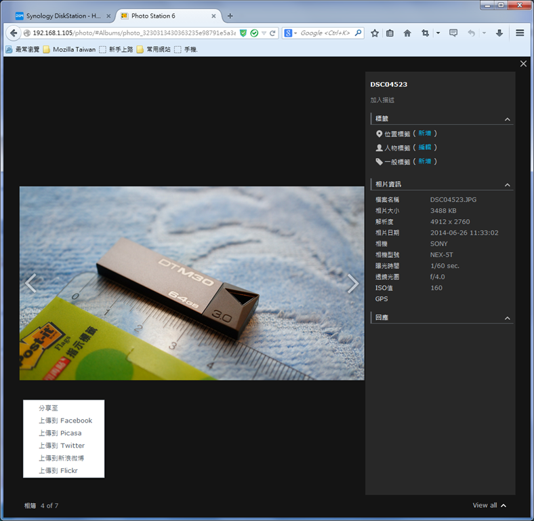Go to the browser home page icon
This screenshot has height=521, width=534.
click(407, 33)
